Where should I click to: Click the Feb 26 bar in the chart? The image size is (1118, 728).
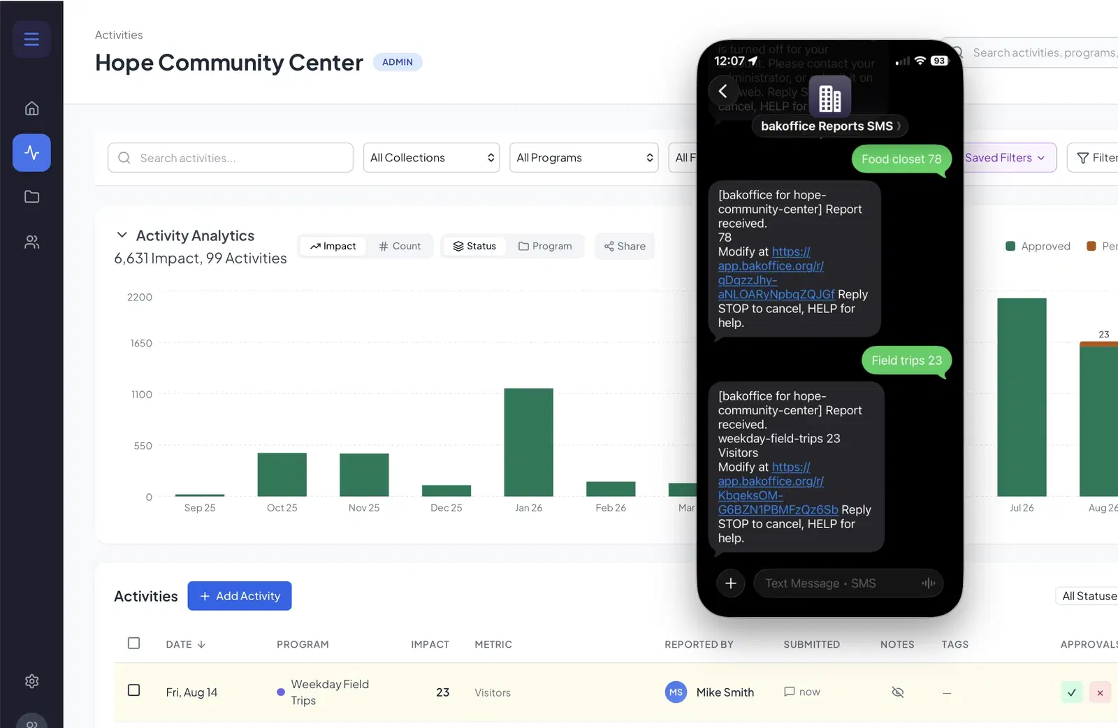pos(611,489)
